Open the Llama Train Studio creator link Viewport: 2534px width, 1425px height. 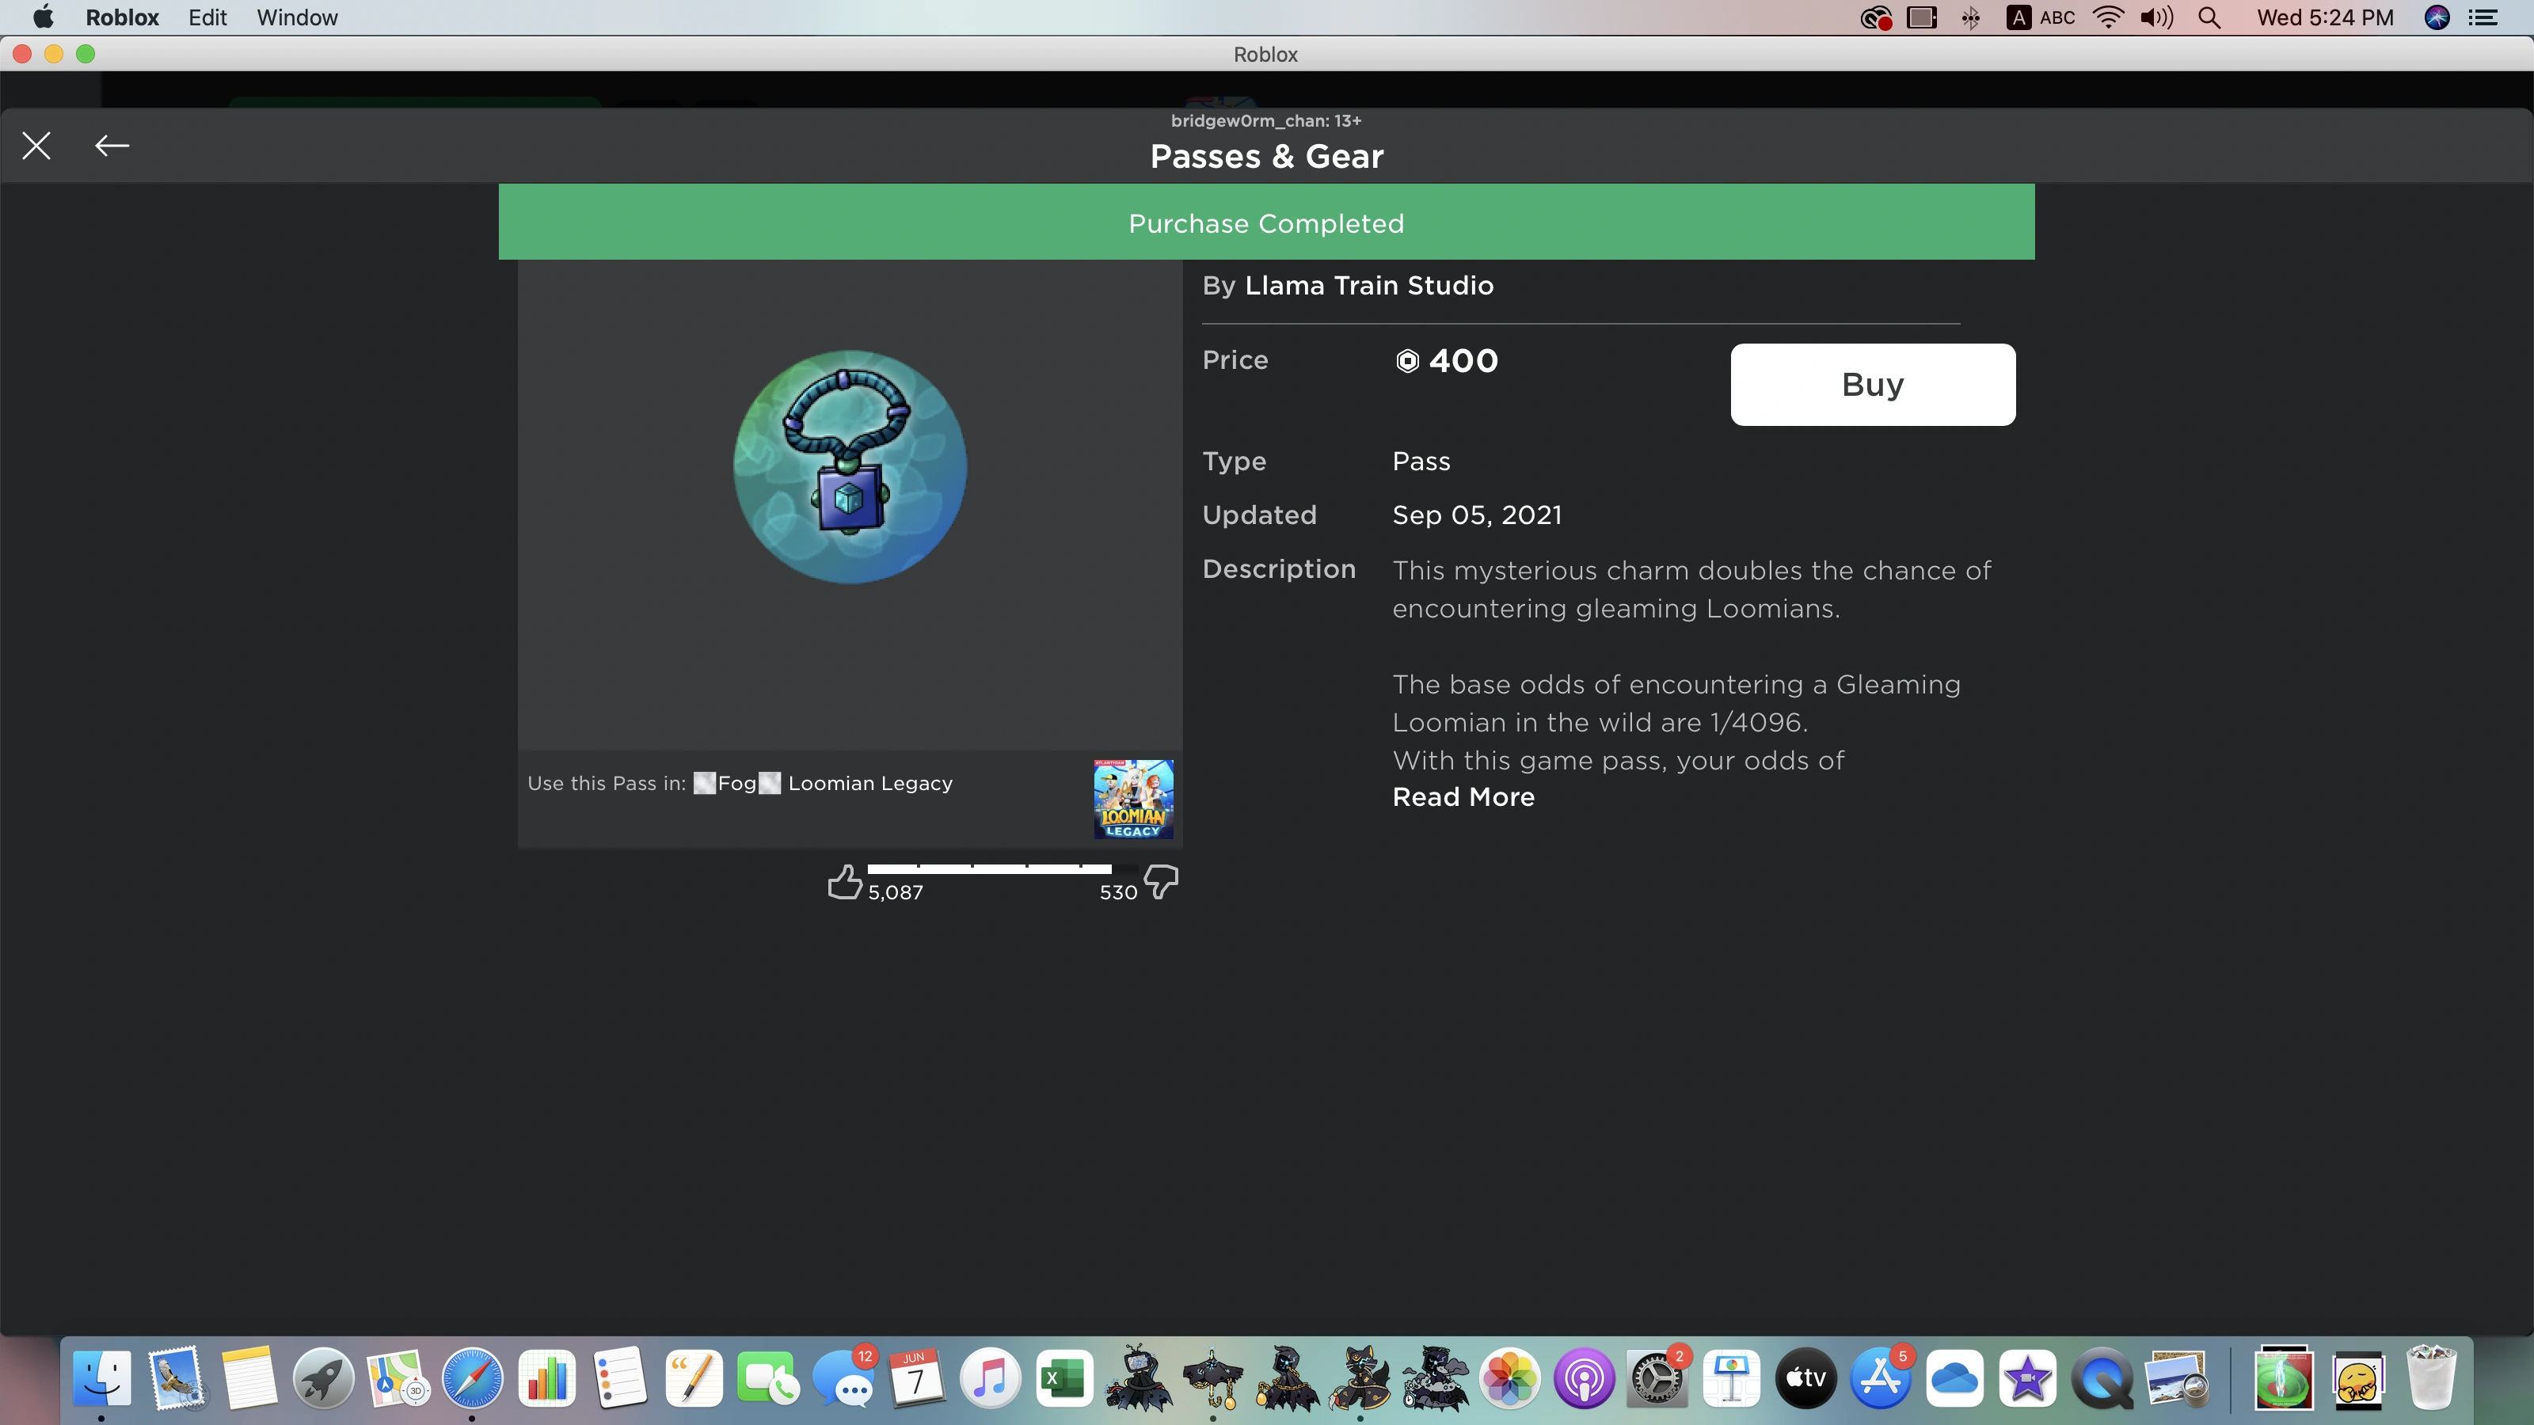tap(1368, 285)
